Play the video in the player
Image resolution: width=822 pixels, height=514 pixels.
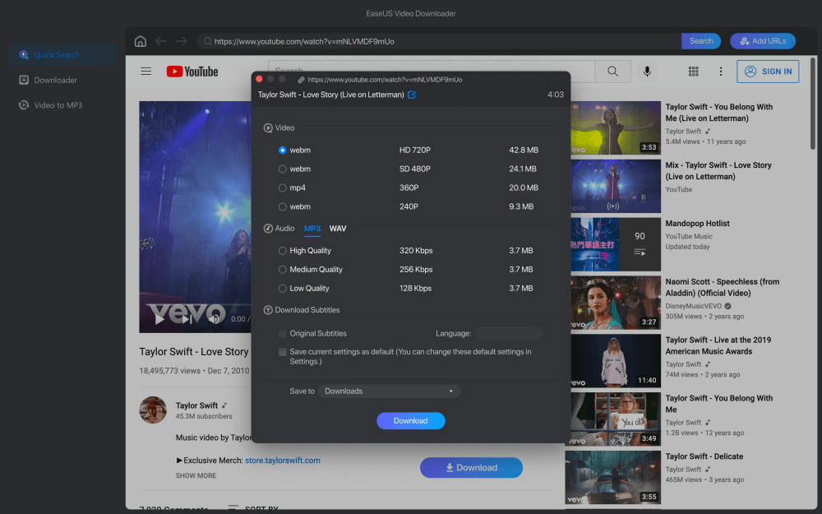coord(159,319)
